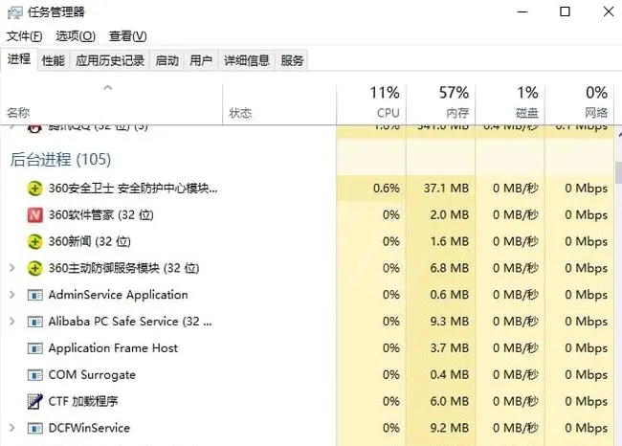
Task: Select the Application Frame Host row
Action: point(113,348)
